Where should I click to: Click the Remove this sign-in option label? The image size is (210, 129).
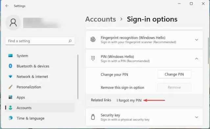[x=122, y=88]
